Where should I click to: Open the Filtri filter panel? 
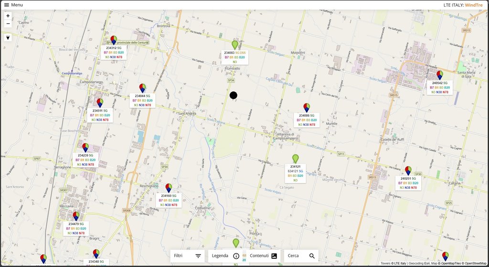click(187, 256)
